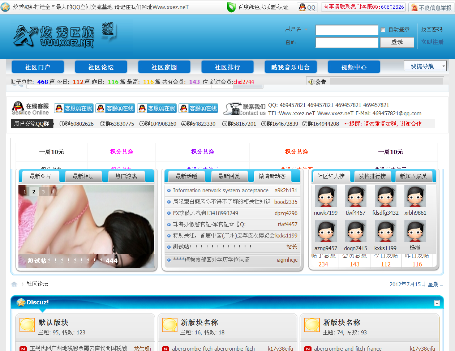Click the 登录 login button
Screen dimensions: 455x351
pos(397,42)
